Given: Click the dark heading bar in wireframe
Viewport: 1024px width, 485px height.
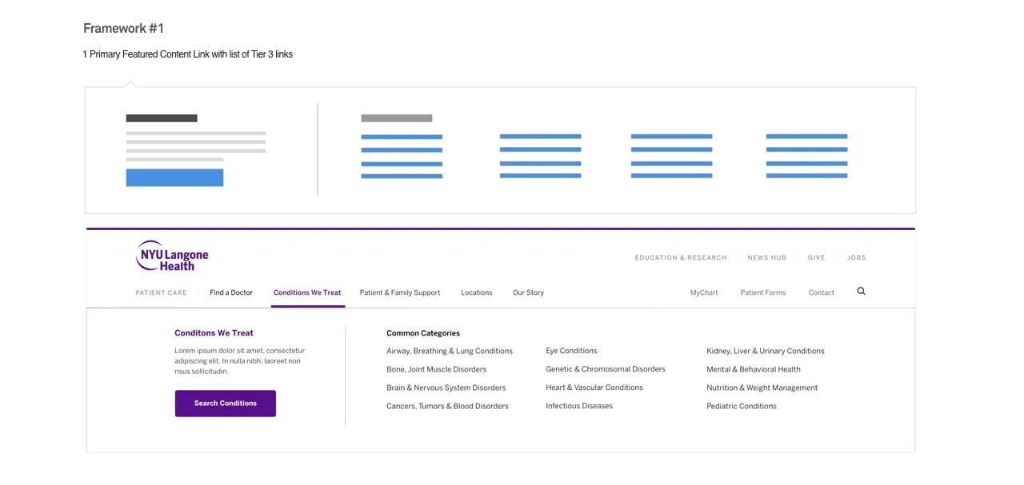Looking at the screenshot, I should [162, 118].
